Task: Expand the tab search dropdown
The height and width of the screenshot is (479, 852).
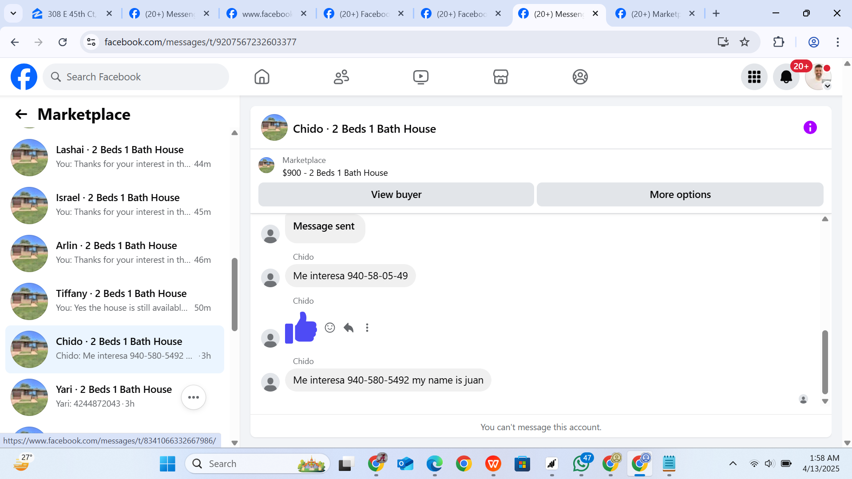Action: 13,14
